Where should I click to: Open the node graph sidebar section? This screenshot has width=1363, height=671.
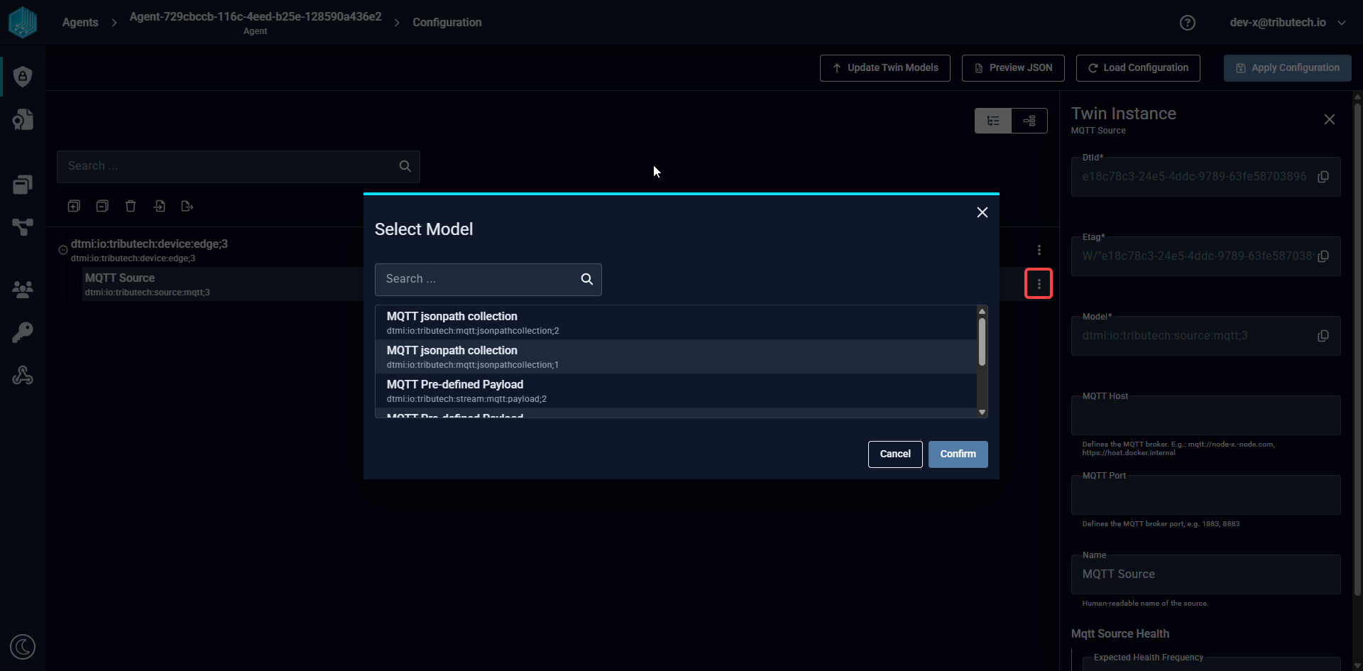(x=23, y=227)
